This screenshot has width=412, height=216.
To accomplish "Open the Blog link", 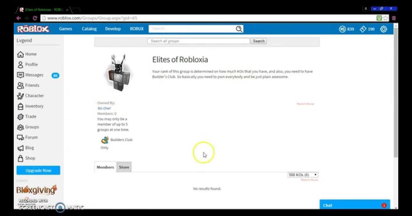I will (x=25, y=148).
